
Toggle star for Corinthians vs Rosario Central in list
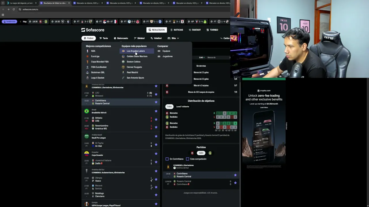click(x=156, y=102)
